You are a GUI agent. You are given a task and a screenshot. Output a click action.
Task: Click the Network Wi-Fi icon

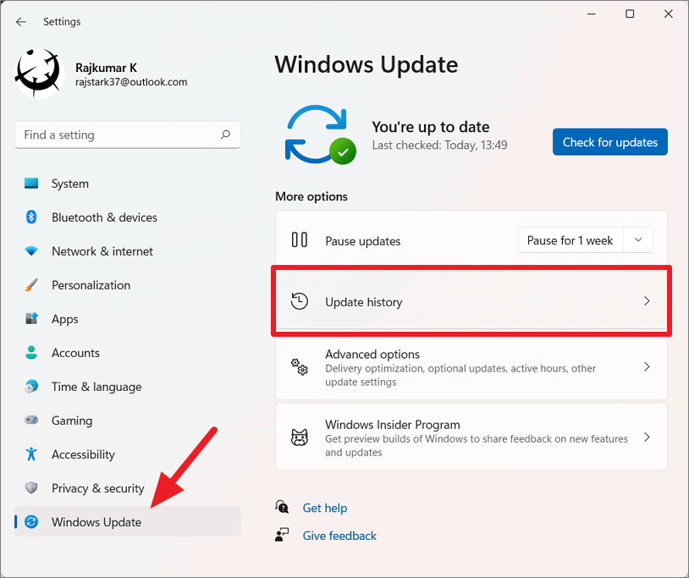click(31, 250)
